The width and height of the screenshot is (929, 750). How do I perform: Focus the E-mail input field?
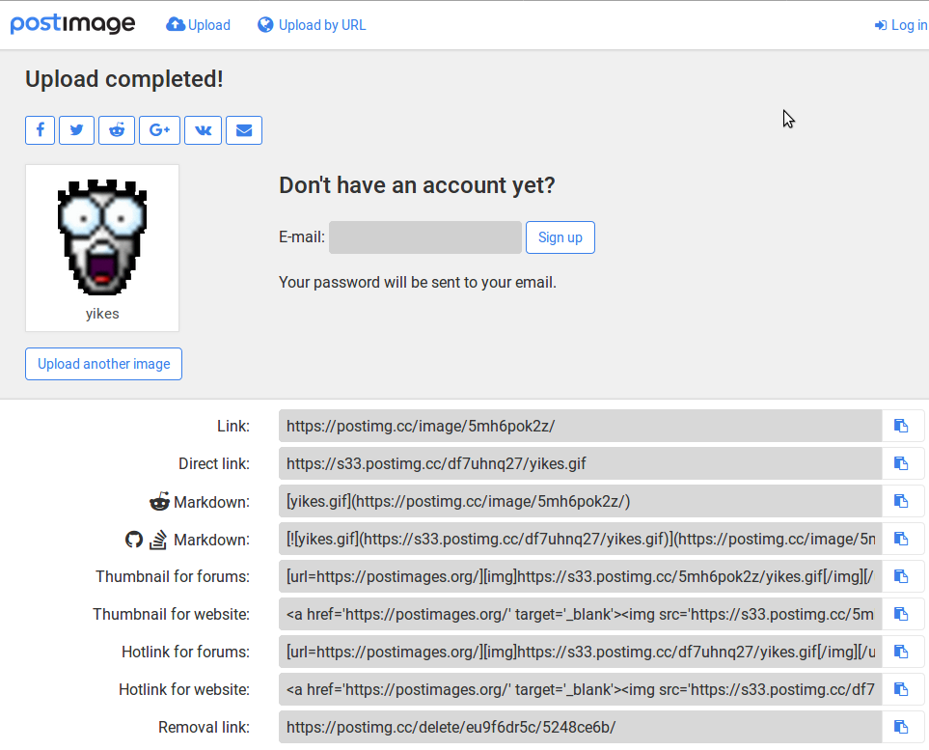(424, 237)
